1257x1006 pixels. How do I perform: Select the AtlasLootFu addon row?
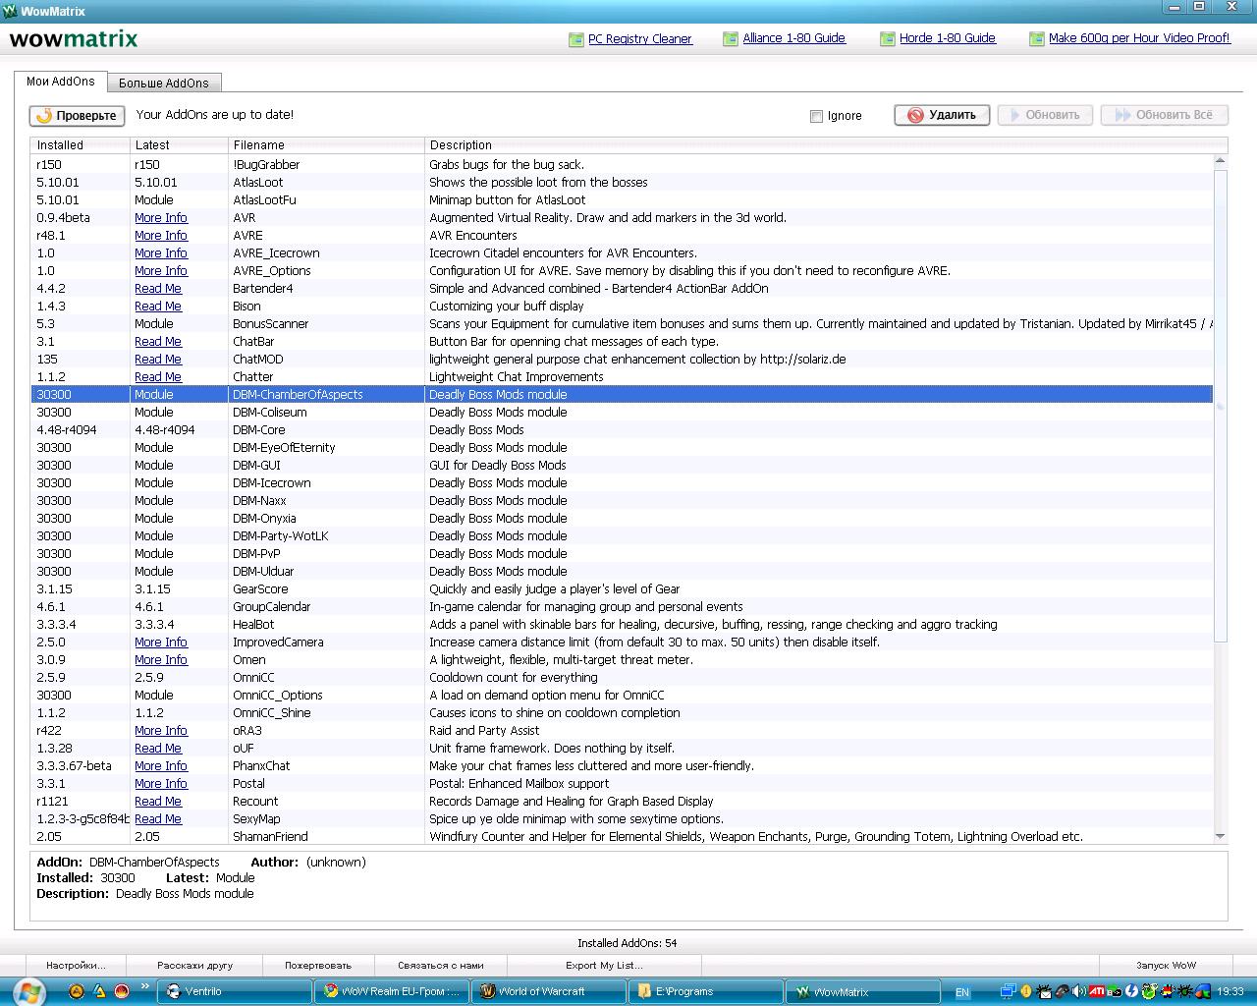623,200
